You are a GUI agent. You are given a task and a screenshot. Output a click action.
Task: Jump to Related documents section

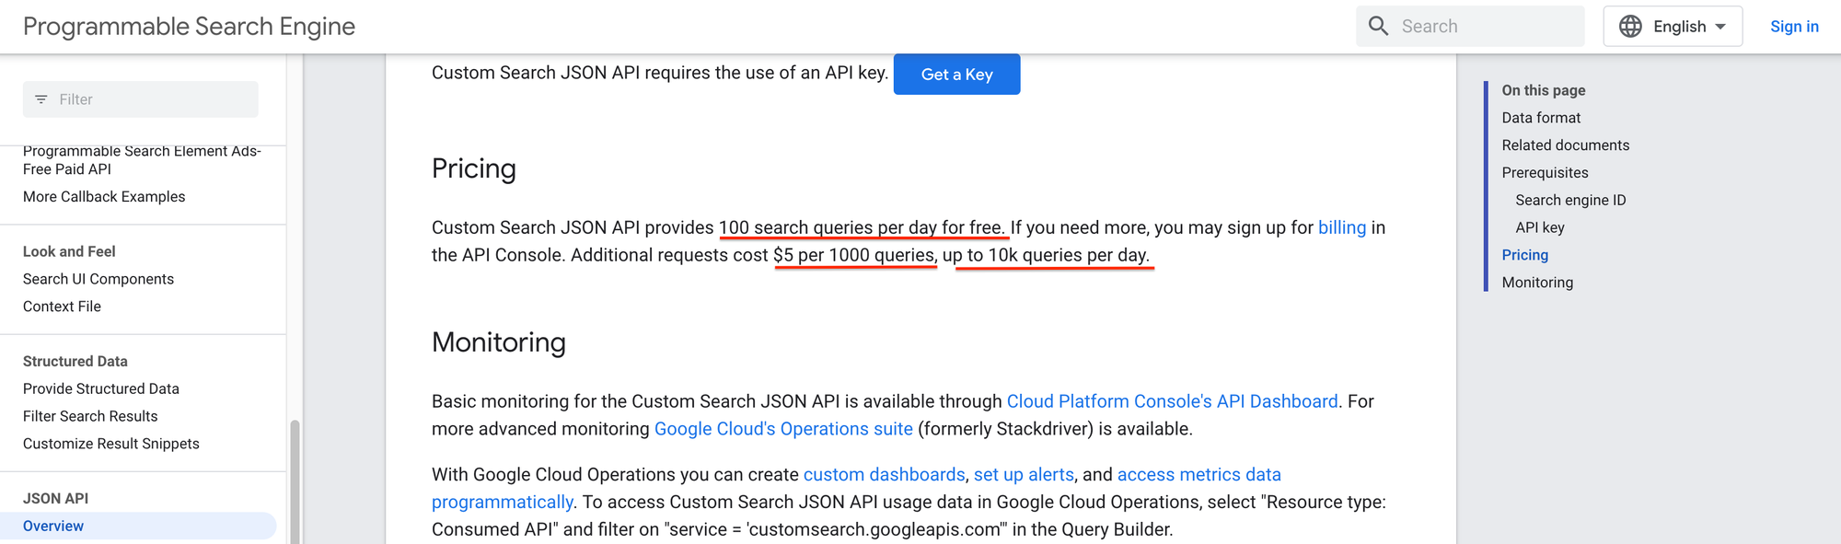(1565, 145)
